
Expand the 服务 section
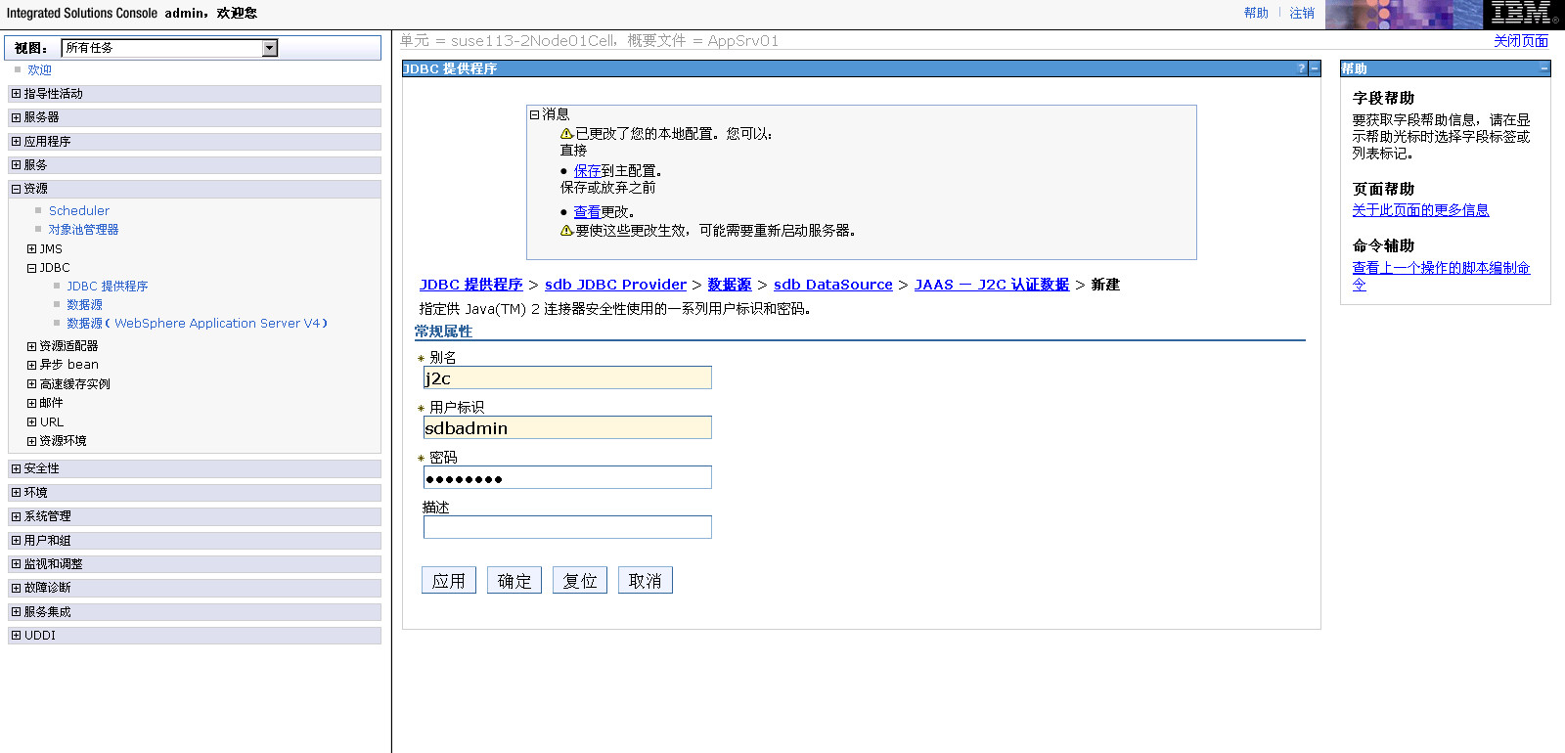(16, 165)
